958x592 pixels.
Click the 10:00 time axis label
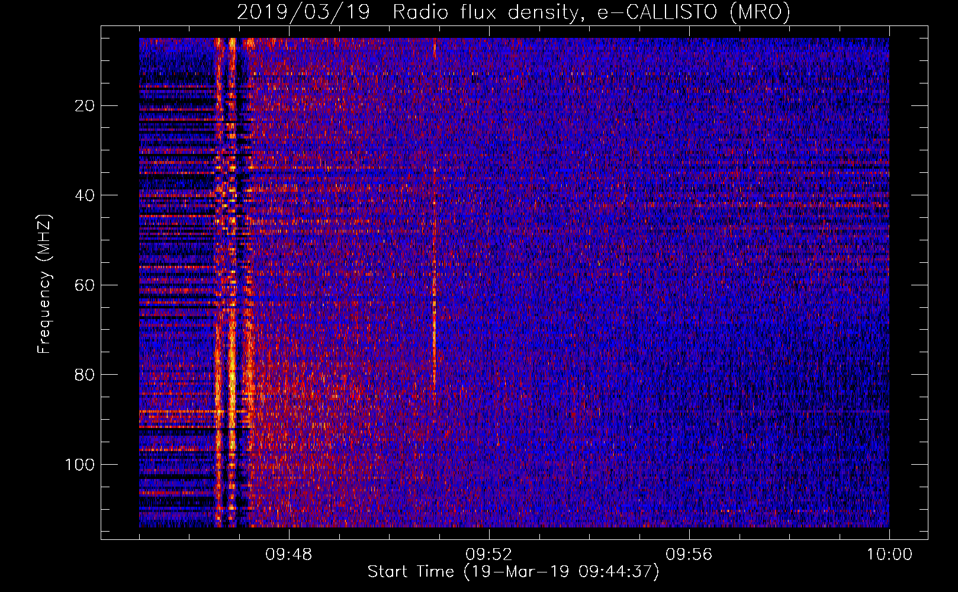click(889, 555)
